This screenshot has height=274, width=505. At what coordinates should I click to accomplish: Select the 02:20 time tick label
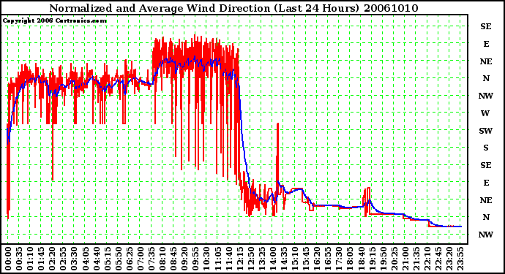[x=52, y=259]
